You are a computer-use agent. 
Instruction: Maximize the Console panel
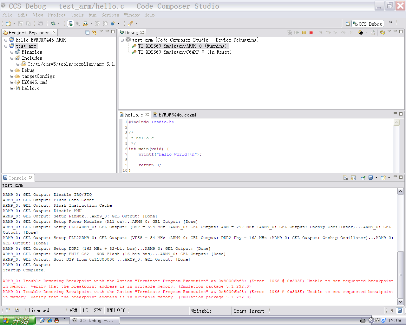(x=401, y=177)
